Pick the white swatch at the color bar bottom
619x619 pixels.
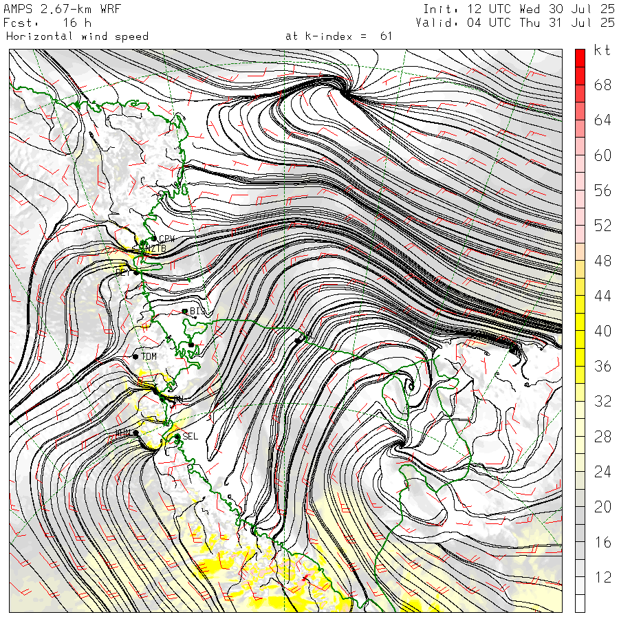(580, 604)
